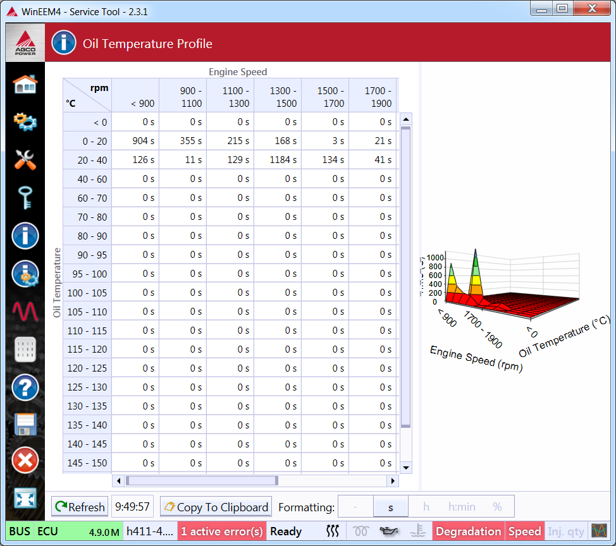
Task: Click the horizontal scrollbar right arrow
Action: [x=393, y=481]
